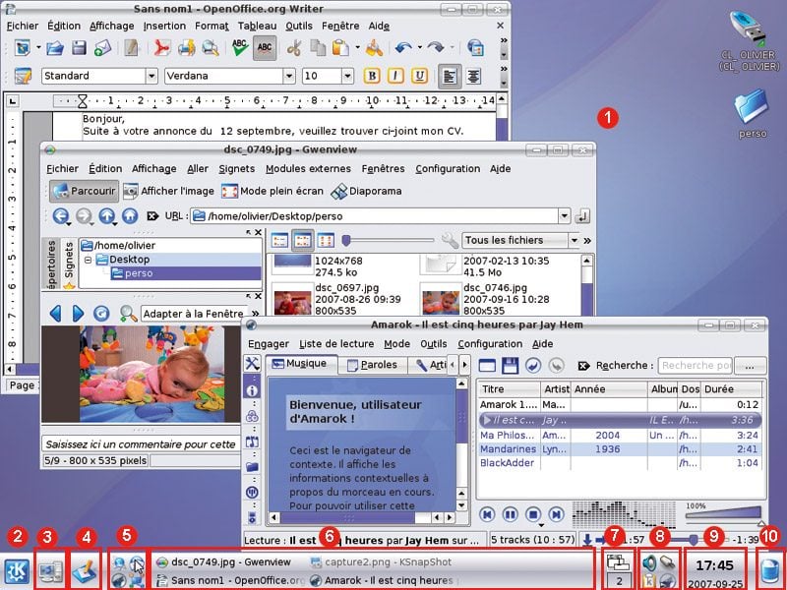The image size is (787, 590).
Task: Toggle AutoSpellcheck ABC button in Writer
Action: tap(264, 47)
